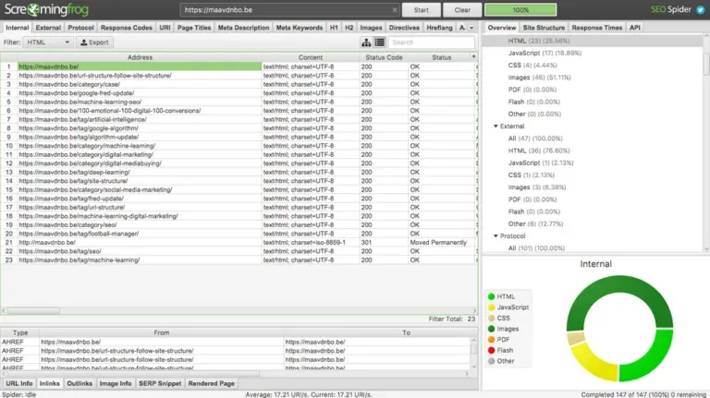Viewport: 710px width, 398px height.
Task: Select the Overview tab
Action: point(502,28)
